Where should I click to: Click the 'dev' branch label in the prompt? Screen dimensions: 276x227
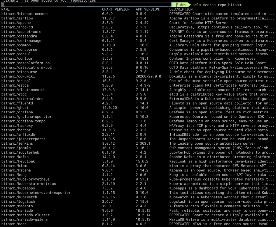click(183, 5)
